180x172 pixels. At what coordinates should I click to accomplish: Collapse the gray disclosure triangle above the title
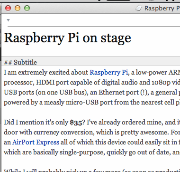click(8, 20)
